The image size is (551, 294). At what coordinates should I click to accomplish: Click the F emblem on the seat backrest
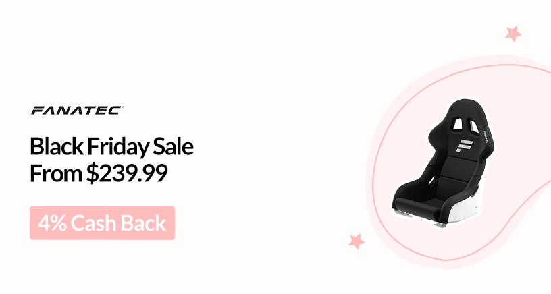465,145
